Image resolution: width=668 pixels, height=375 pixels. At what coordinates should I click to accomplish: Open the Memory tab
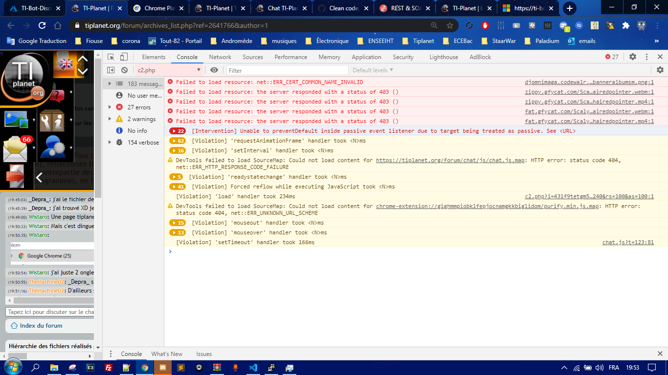coord(330,57)
